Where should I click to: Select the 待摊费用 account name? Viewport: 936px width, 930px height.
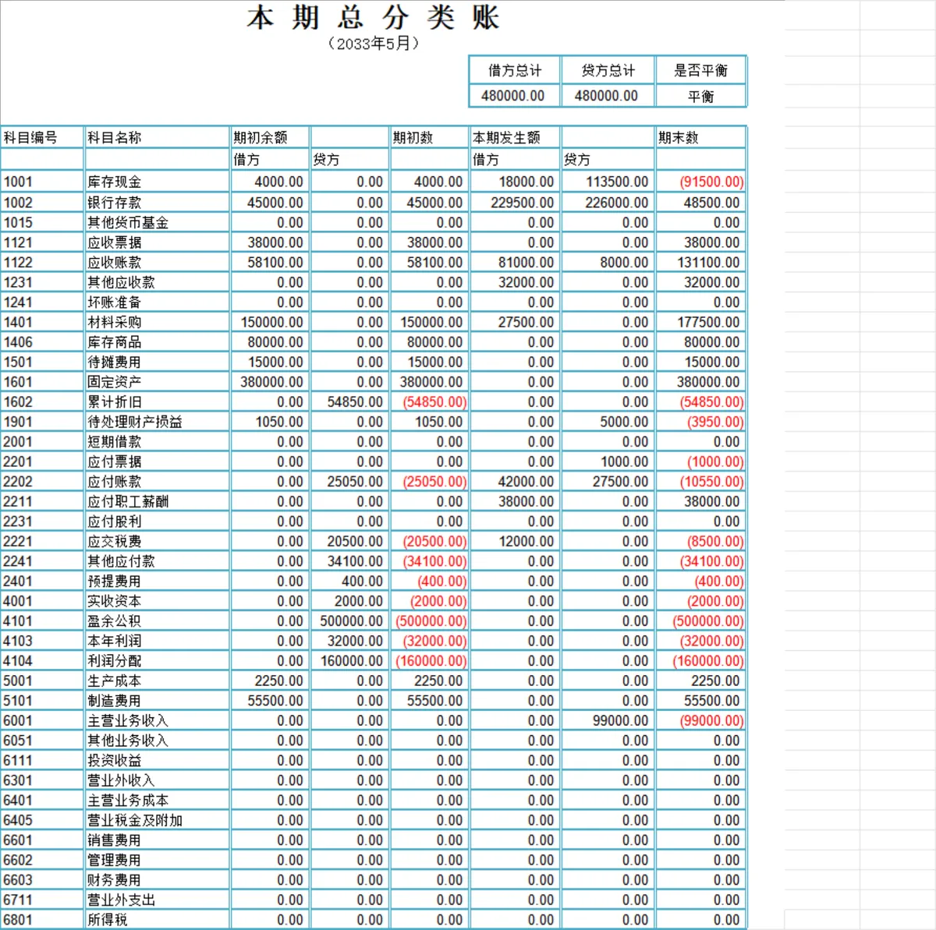click(115, 362)
